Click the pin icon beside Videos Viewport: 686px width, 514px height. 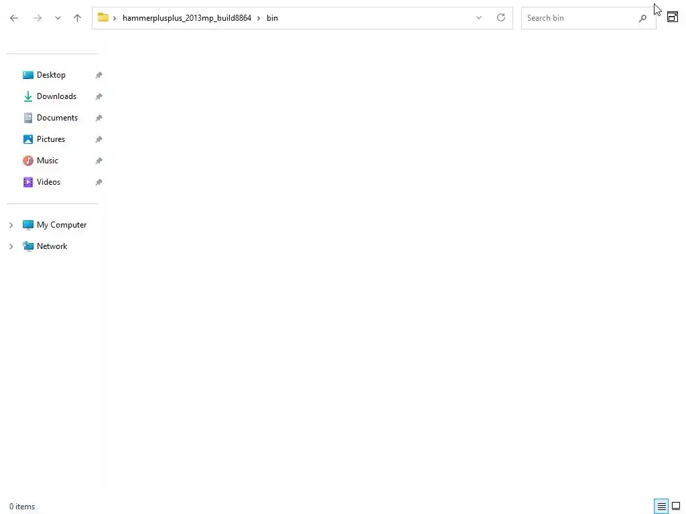coord(99,182)
